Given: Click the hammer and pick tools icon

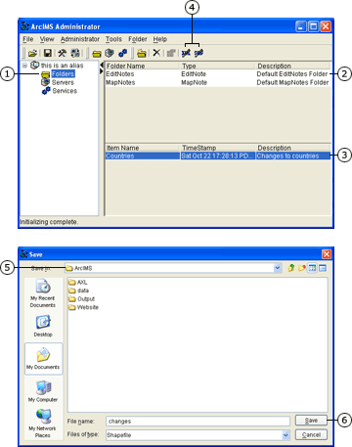Looking at the screenshot, I should click(x=62, y=53).
